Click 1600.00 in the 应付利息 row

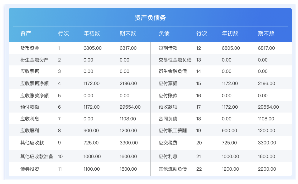tap(267, 156)
